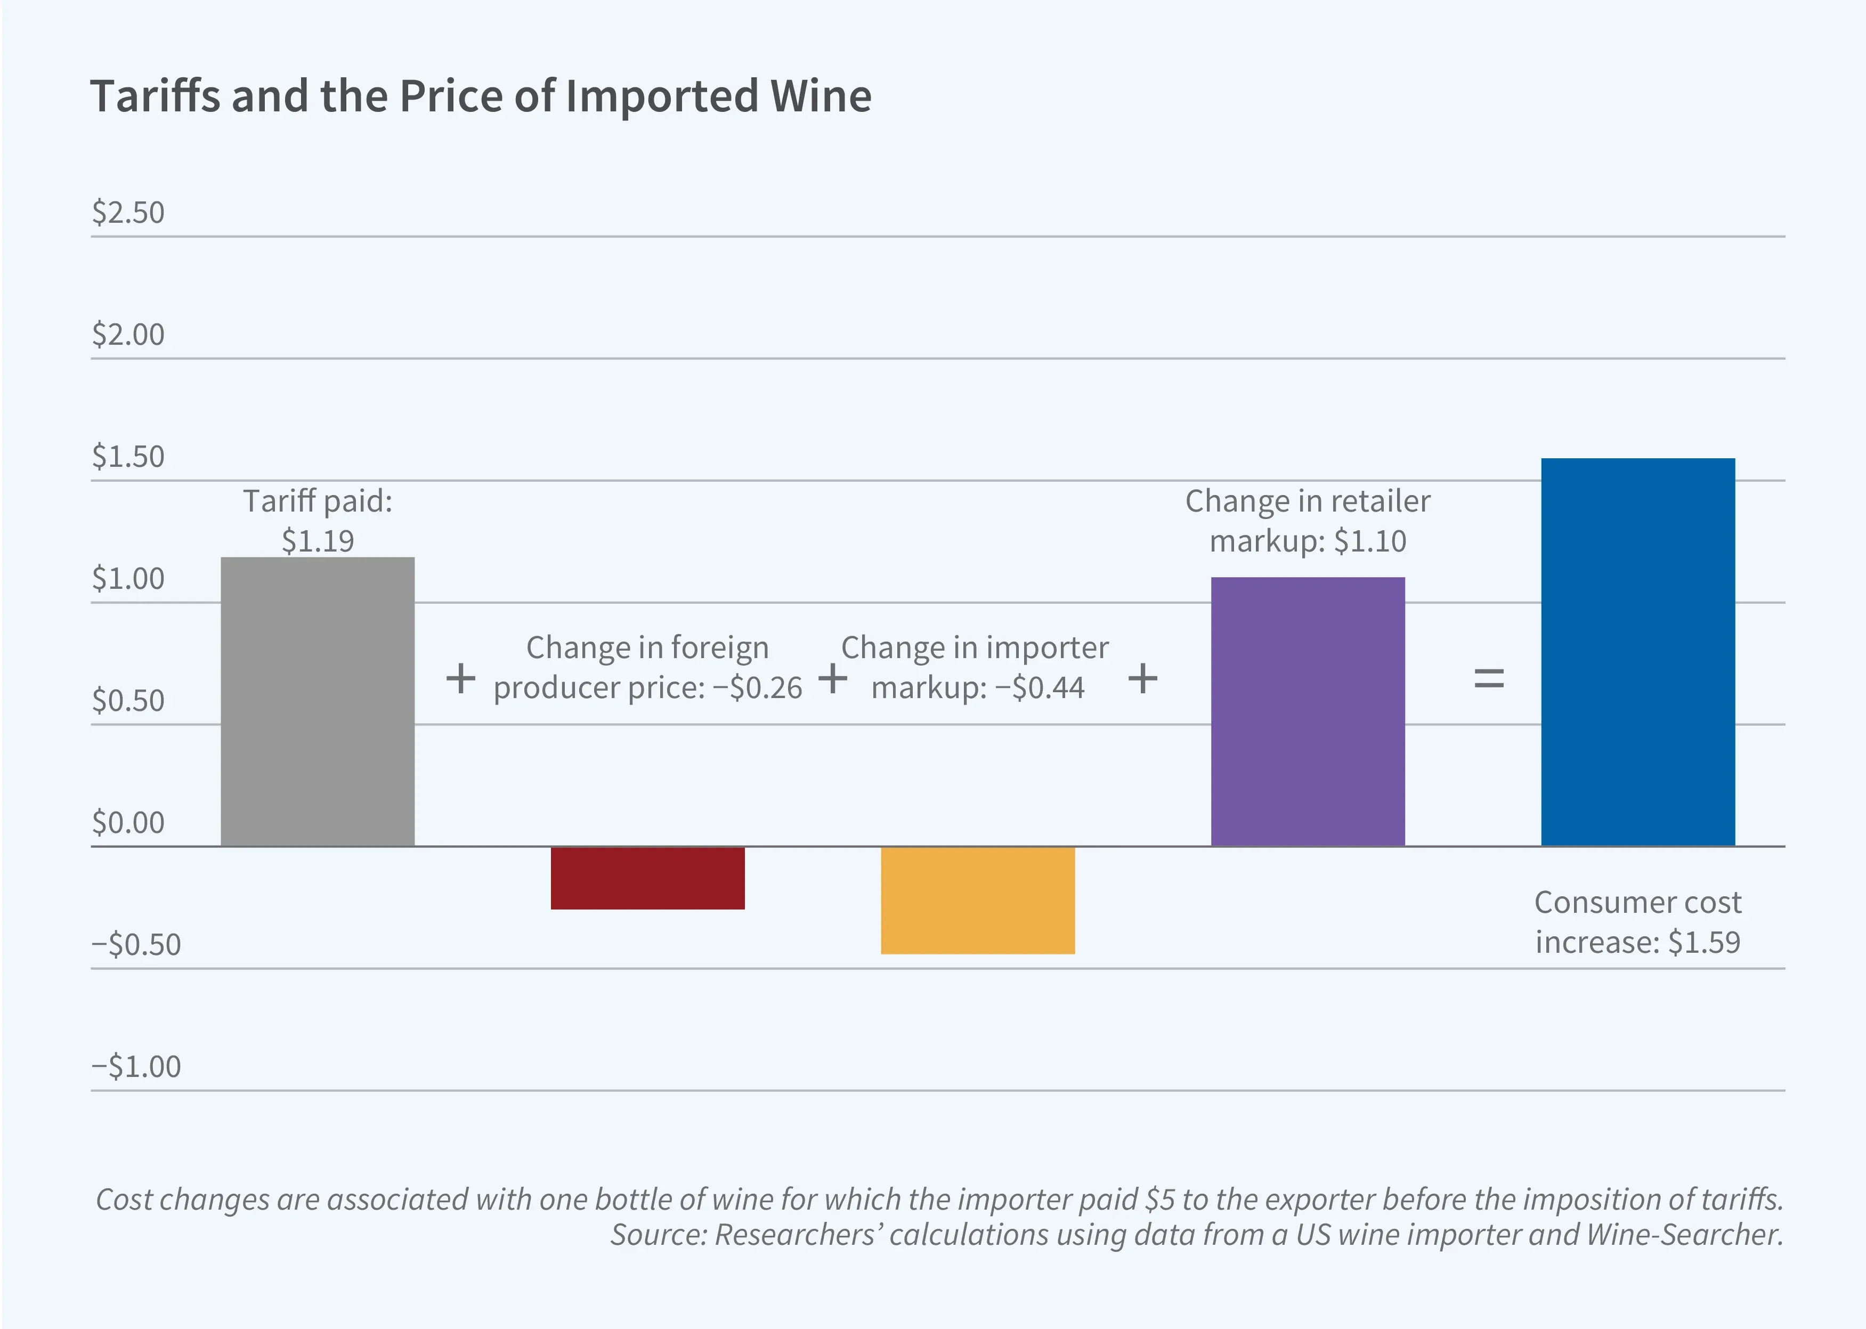
Task: Select the 'Change in foreign producer price' label
Action: point(647,667)
